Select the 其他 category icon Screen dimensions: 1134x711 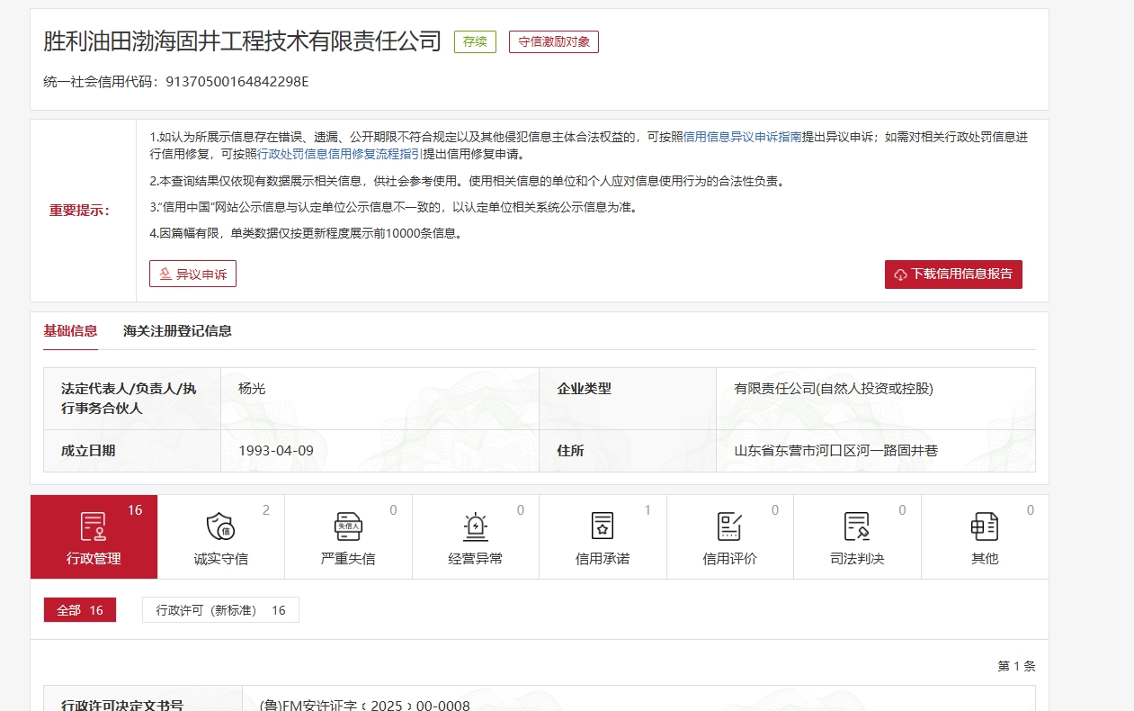point(984,526)
